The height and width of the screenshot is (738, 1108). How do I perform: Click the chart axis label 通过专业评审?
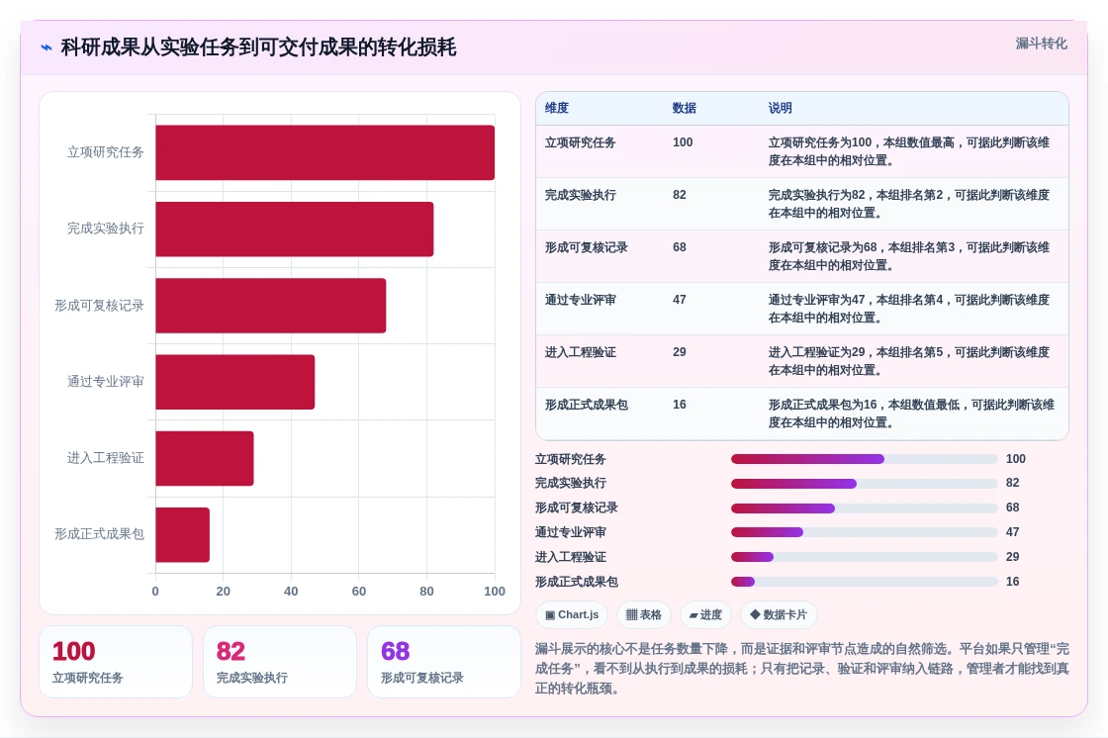pos(105,382)
